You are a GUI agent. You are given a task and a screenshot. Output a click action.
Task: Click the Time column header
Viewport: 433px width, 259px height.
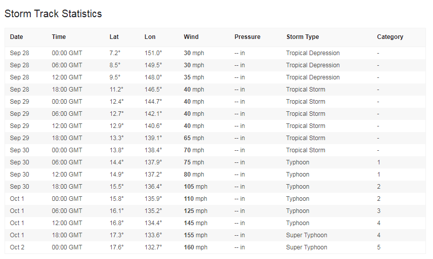(59, 37)
